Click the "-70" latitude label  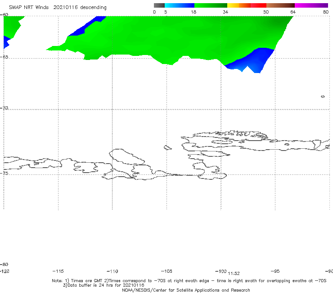[x=4, y=108]
